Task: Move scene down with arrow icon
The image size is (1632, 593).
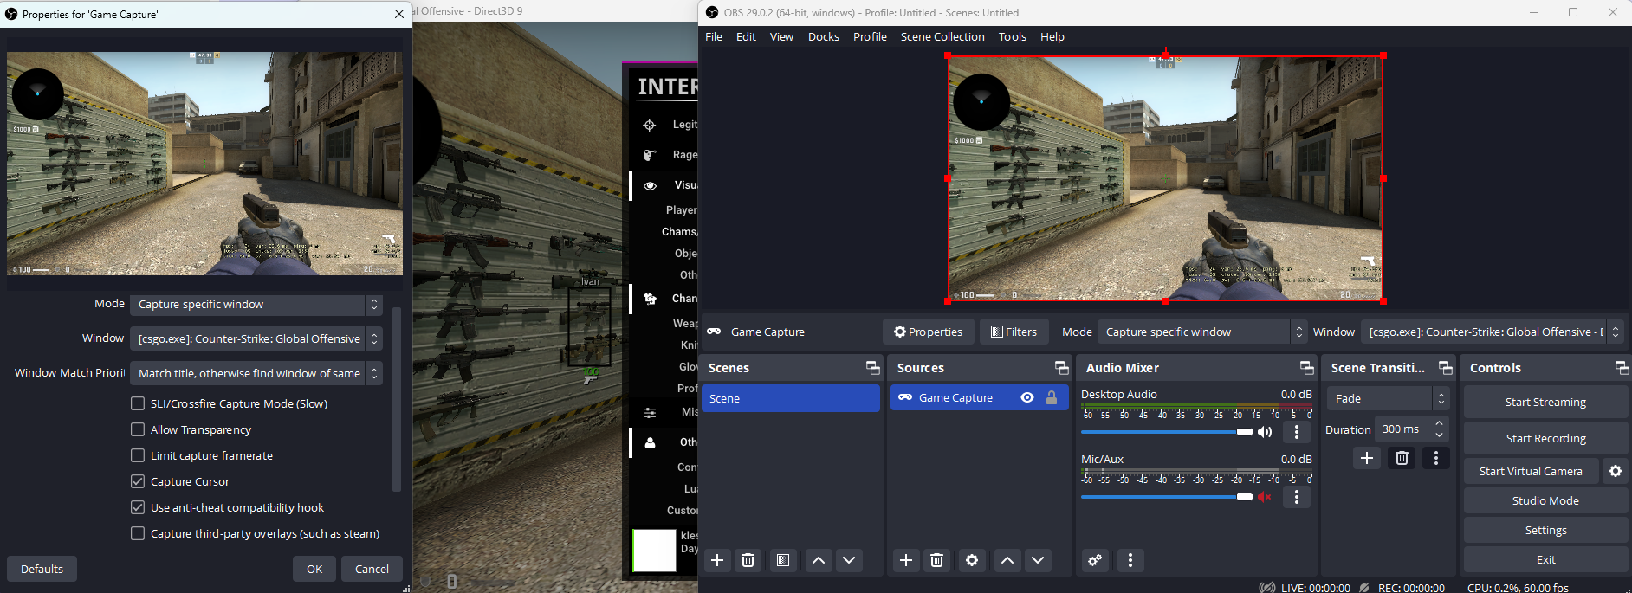Action: tap(849, 560)
